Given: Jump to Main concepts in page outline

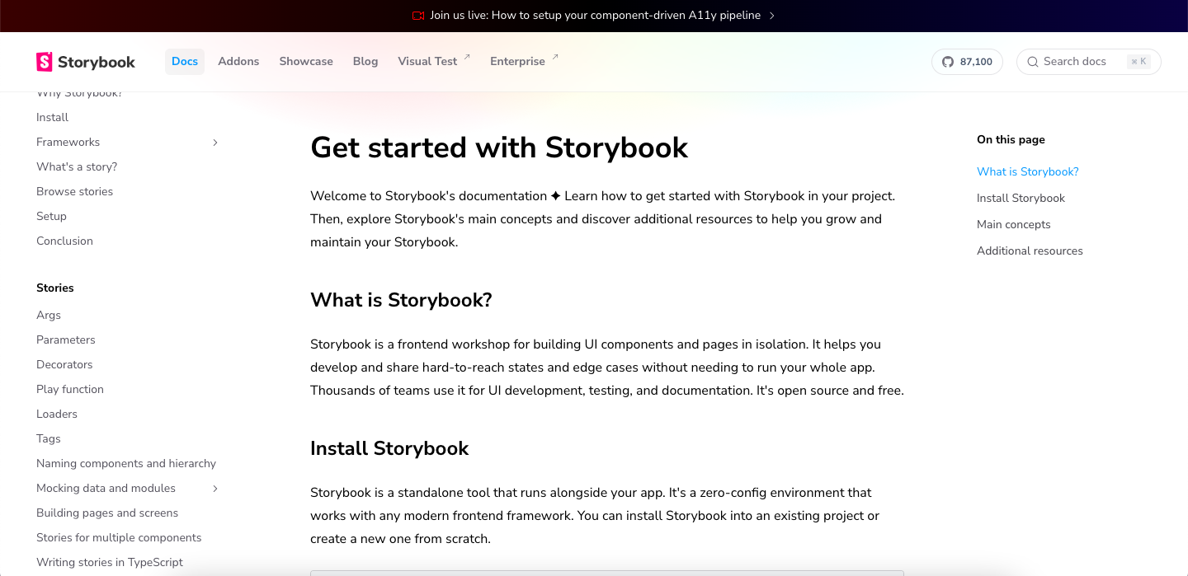Looking at the screenshot, I should pyautogui.click(x=1014, y=225).
